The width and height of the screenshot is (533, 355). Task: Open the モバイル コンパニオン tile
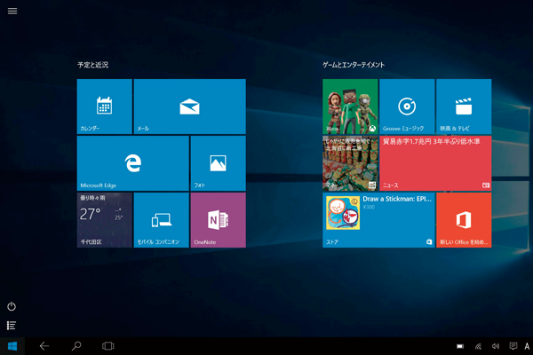(x=161, y=220)
